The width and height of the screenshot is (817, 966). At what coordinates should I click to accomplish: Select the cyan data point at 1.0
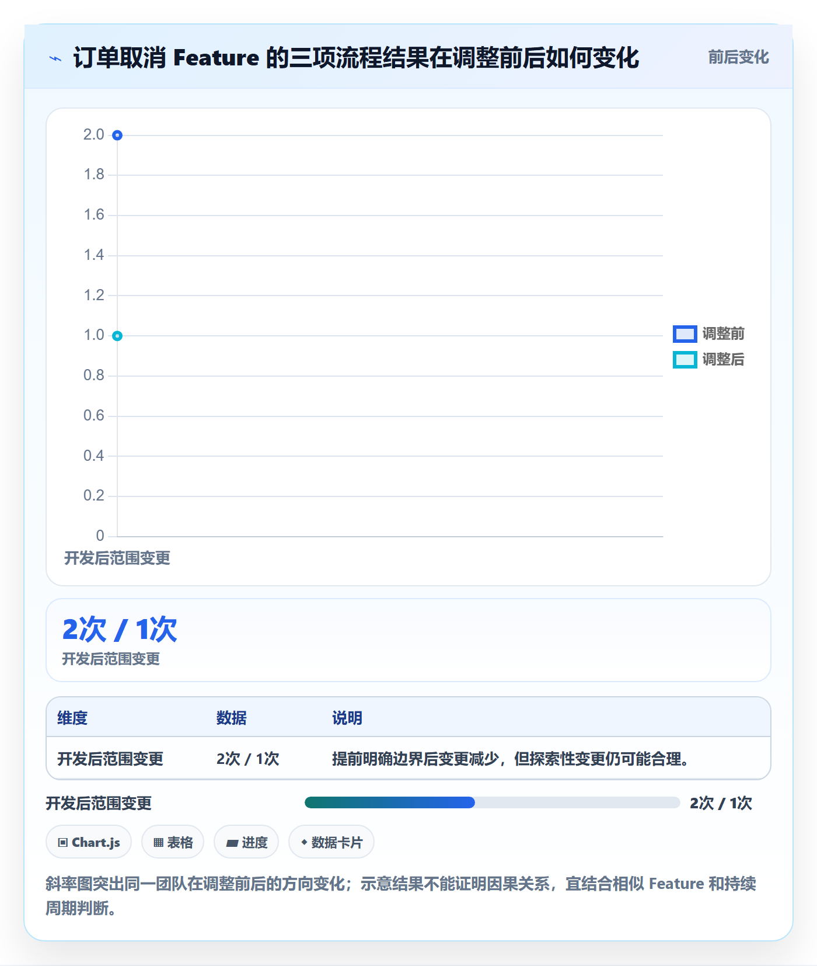(x=117, y=336)
